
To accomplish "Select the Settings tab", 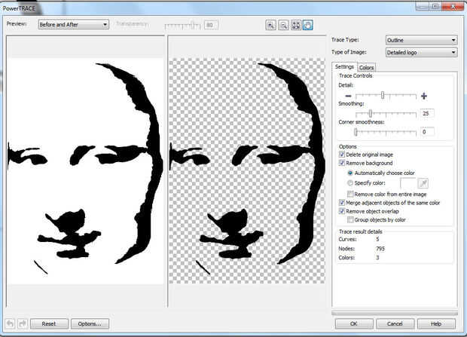I will point(344,67).
